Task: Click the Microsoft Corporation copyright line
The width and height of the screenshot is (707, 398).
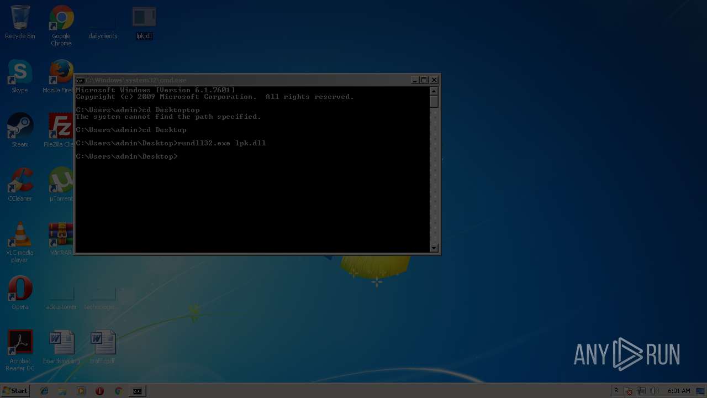Action: click(215, 97)
